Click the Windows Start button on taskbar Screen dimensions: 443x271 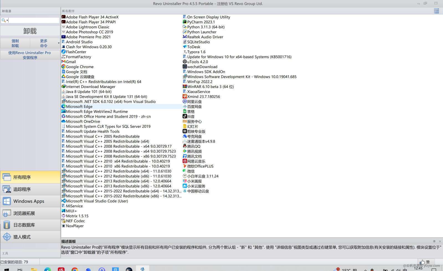[x=7, y=270]
